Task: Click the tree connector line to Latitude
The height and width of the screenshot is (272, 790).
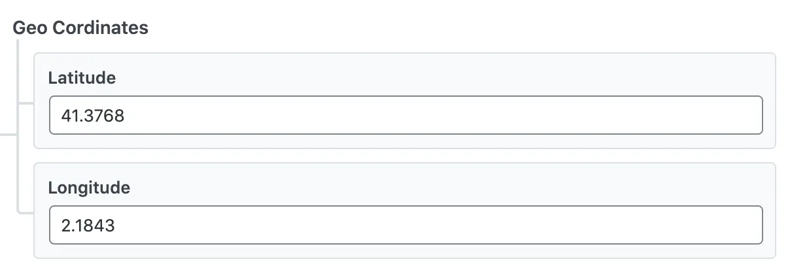Action: point(26,103)
